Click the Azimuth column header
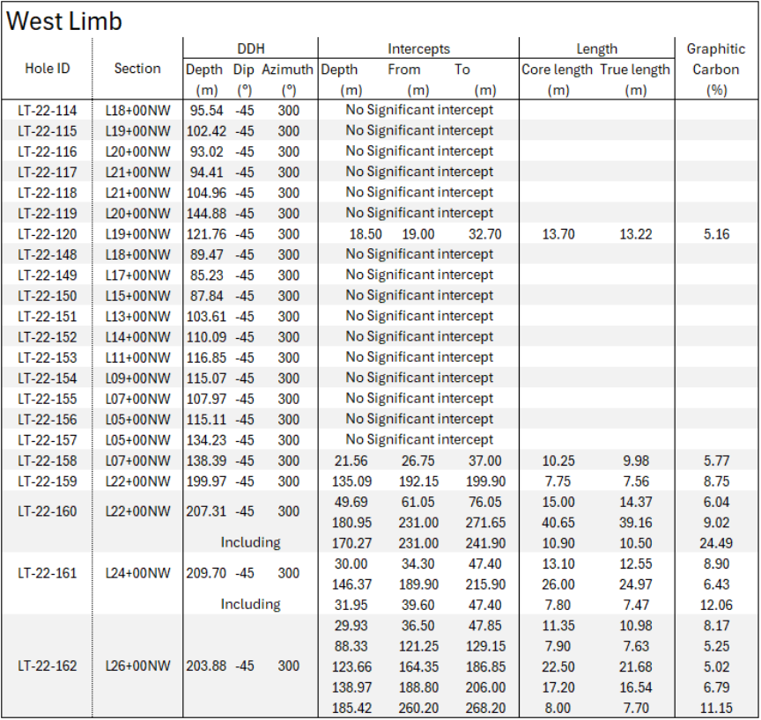The height and width of the screenshot is (720, 761). click(287, 70)
